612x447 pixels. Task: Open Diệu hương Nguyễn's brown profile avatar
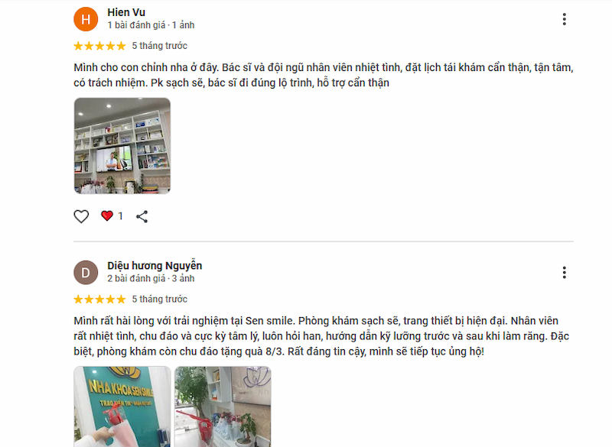(86, 273)
